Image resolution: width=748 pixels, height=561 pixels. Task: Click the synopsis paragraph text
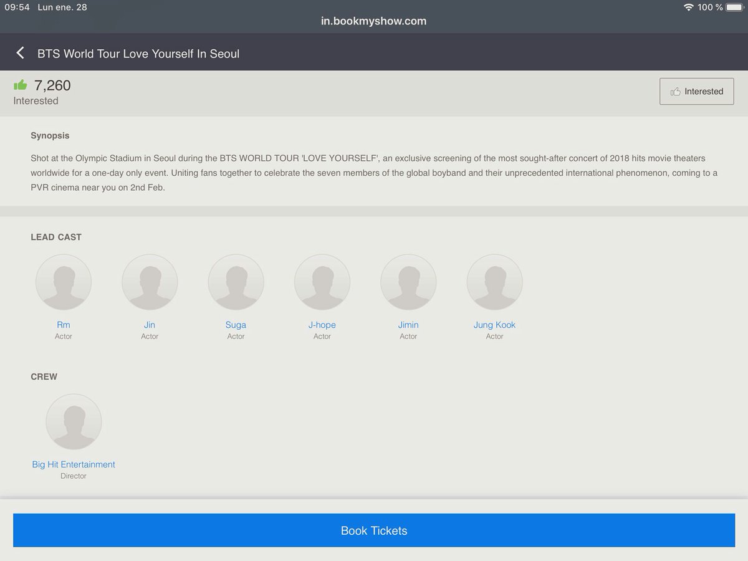pos(374,173)
